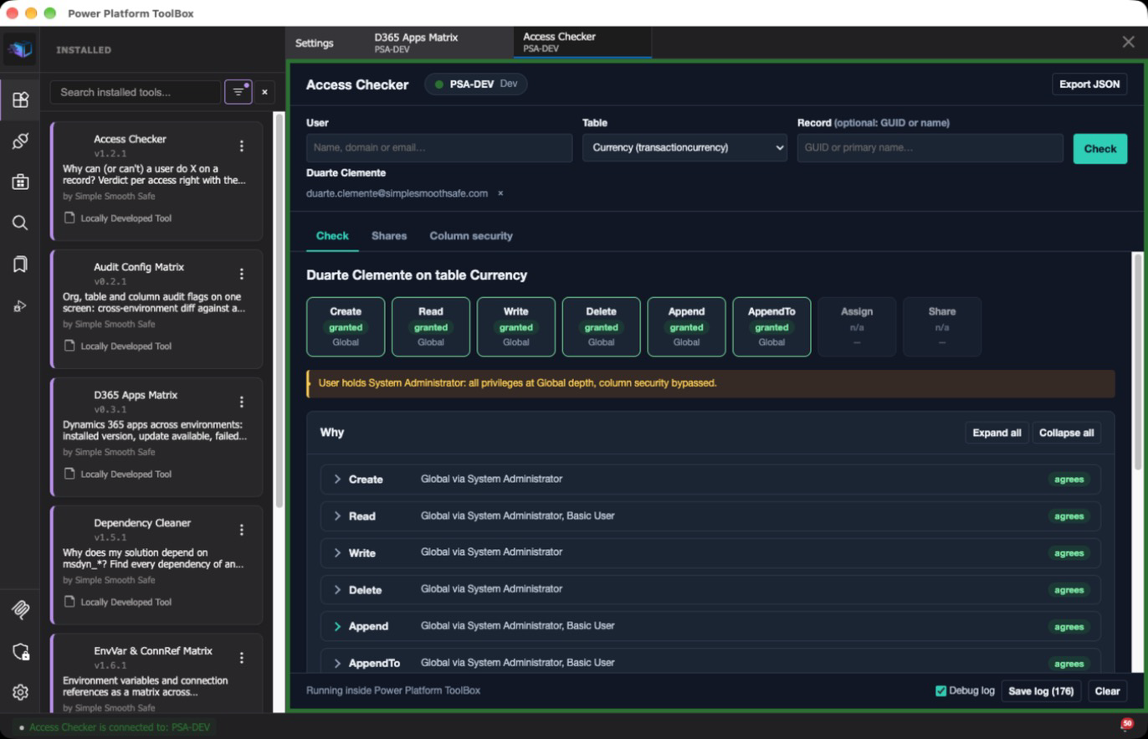Close the tab panel with top-right X
This screenshot has width=1148, height=739.
pyautogui.click(x=1128, y=43)
